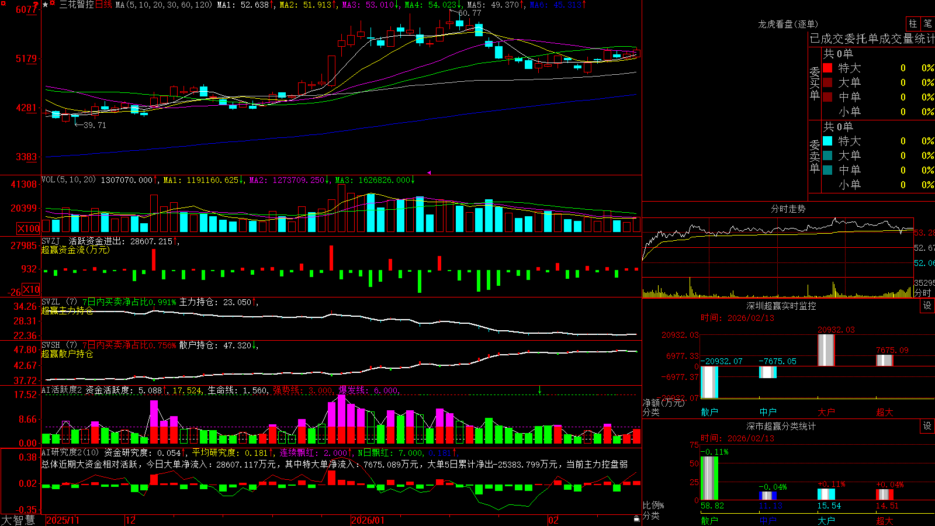Click the 已成交委托单成交量统计 header
Image resolution: width=935 pixels, height=526 pixels.
[872, 39]
